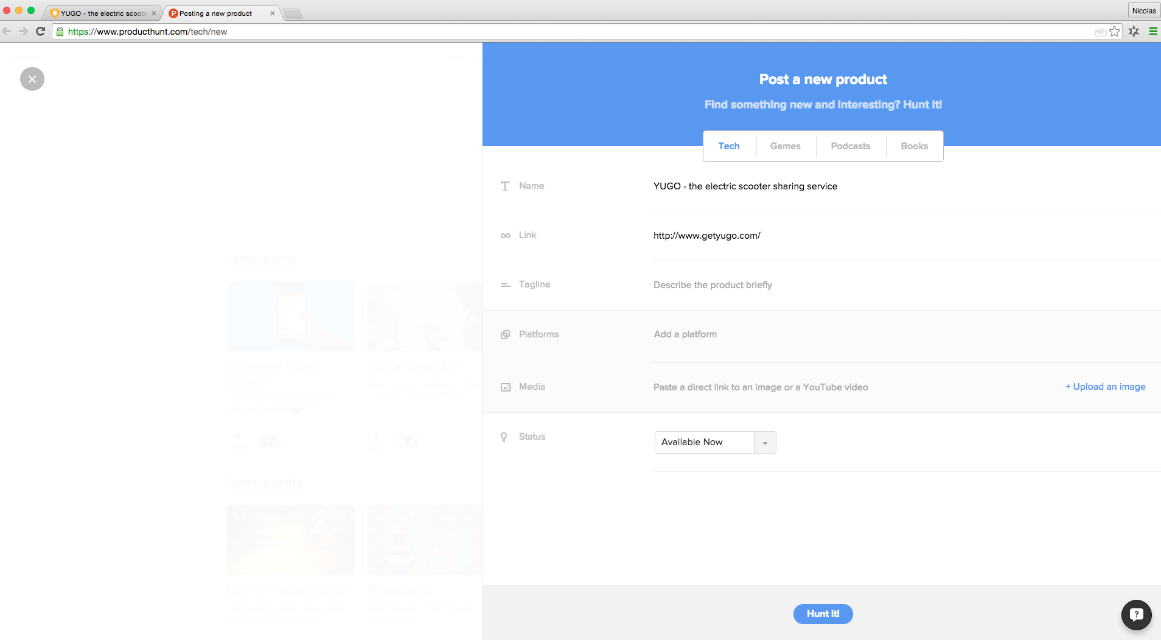Image resolution: width=1161 pixels, height=640 pixels.
Task: Select the Tech category tab
Action: pyautogui.click(x=729, y=146)
